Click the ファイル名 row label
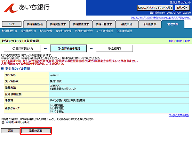 click(x=10, y=75)
